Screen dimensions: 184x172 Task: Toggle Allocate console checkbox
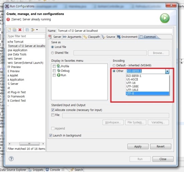click(x=53, y=110)
